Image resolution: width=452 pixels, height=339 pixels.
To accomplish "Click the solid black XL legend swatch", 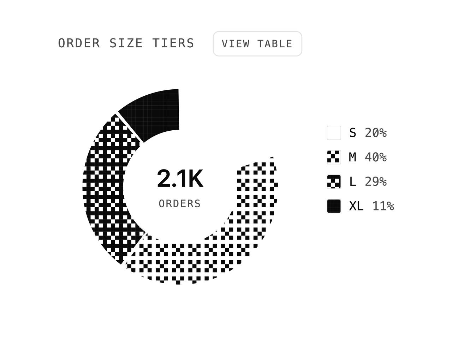I will [x=334, y=206].
